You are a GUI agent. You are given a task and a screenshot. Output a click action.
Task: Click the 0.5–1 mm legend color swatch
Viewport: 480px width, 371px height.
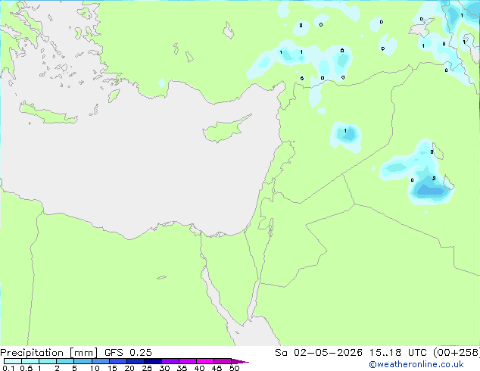[30, 361]
